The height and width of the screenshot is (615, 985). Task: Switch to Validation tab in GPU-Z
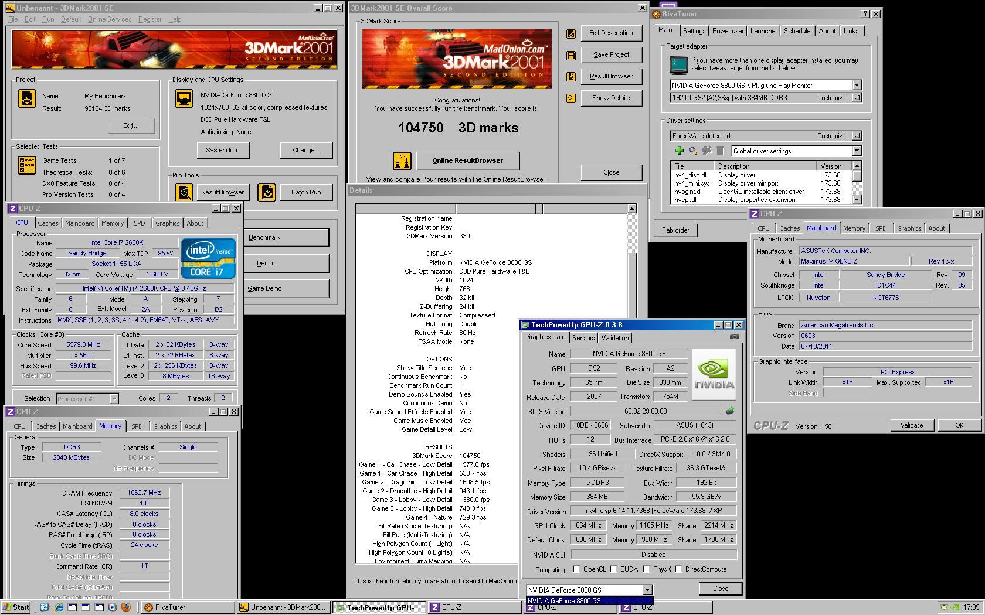coord(615,338)
